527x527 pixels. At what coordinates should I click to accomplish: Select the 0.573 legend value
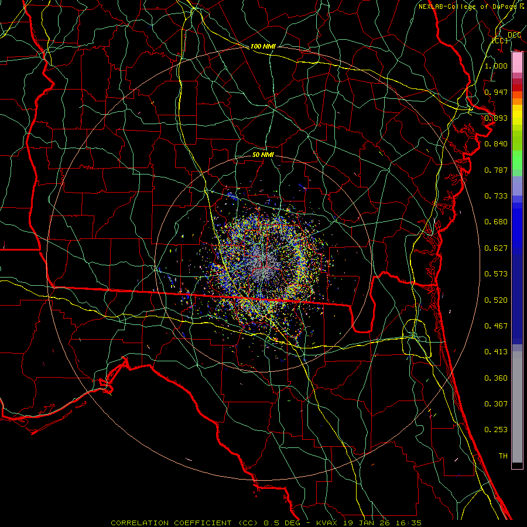point(496,274)
